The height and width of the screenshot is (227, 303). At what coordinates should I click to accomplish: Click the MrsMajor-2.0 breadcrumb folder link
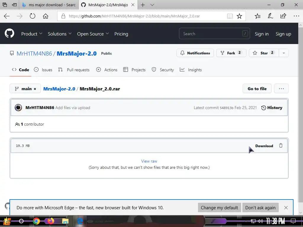59,89
